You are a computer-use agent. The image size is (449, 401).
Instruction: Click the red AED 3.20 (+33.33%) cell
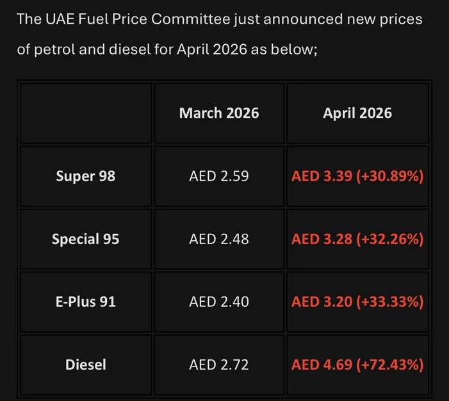click(x=357, y=302)
